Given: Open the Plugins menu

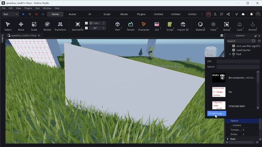Looking at the screenshot, I should pyautogui.click(x=28, y=8).
